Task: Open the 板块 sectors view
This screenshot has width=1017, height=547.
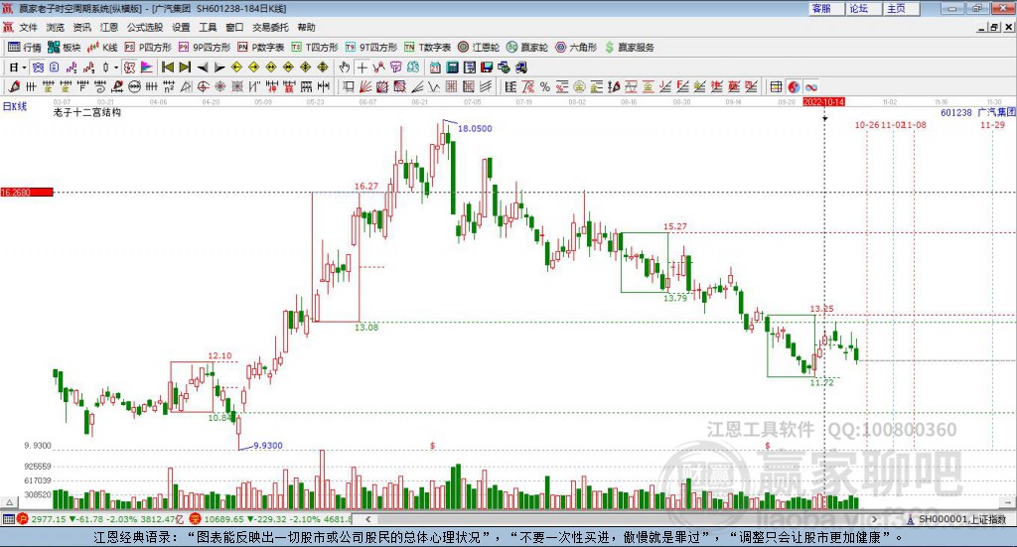Action: (x=65, y=48)
